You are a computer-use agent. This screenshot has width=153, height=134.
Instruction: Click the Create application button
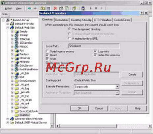(x=132, y=74)
